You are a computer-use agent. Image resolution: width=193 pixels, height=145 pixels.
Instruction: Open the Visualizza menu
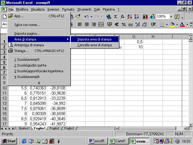(37, 9)
